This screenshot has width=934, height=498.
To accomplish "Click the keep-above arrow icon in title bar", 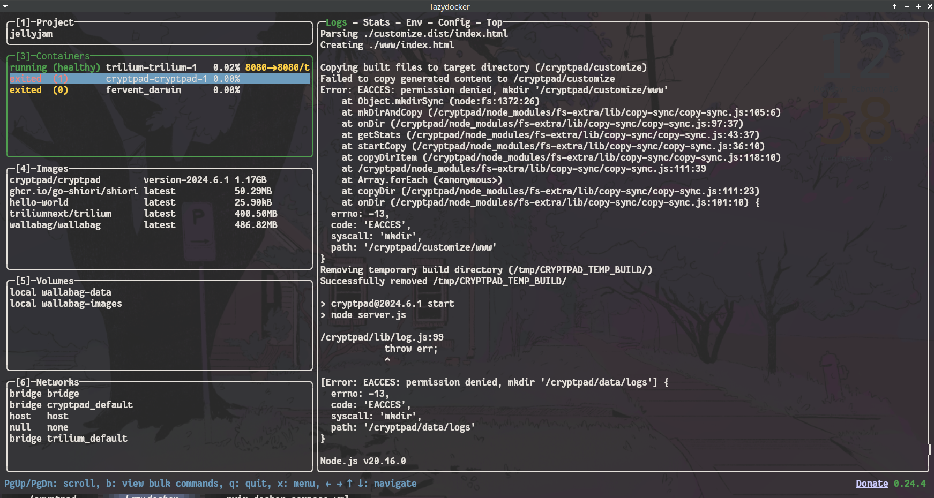I will (895, 6).
